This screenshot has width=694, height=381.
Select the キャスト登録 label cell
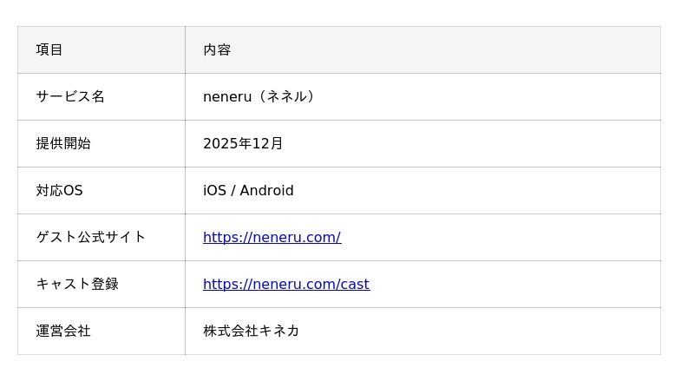(x=101, y=284)
